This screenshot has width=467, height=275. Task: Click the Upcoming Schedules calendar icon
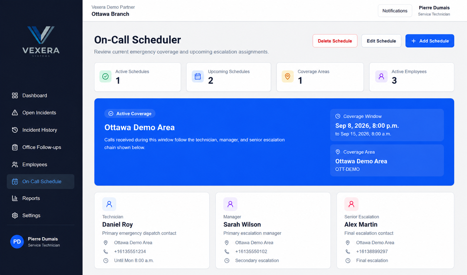point(198,76)
